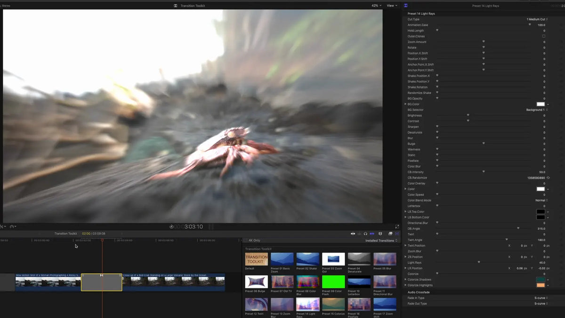Click the clip appearance icon in timeline toolbar
Image resolution: width=565 pixels, height=318 pixels.
click(380, 233)
